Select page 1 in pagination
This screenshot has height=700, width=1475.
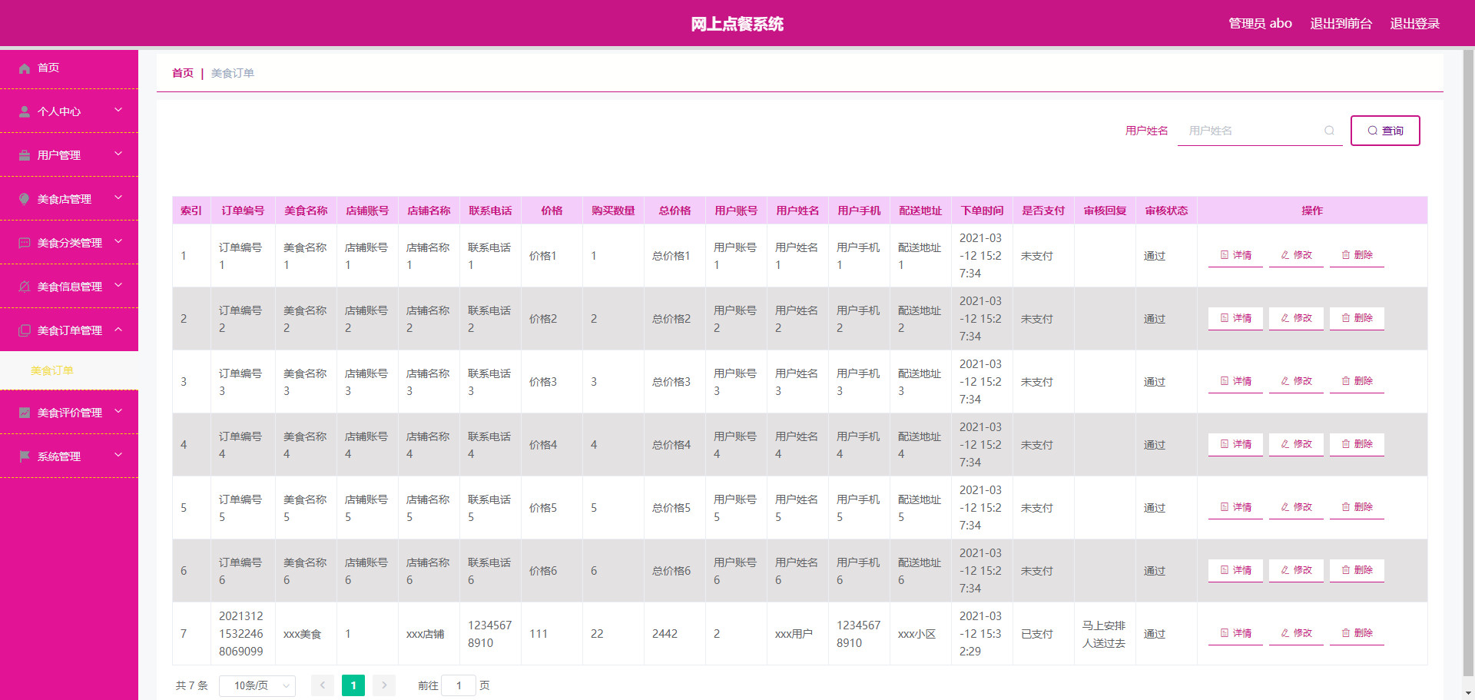coord(353,685)
